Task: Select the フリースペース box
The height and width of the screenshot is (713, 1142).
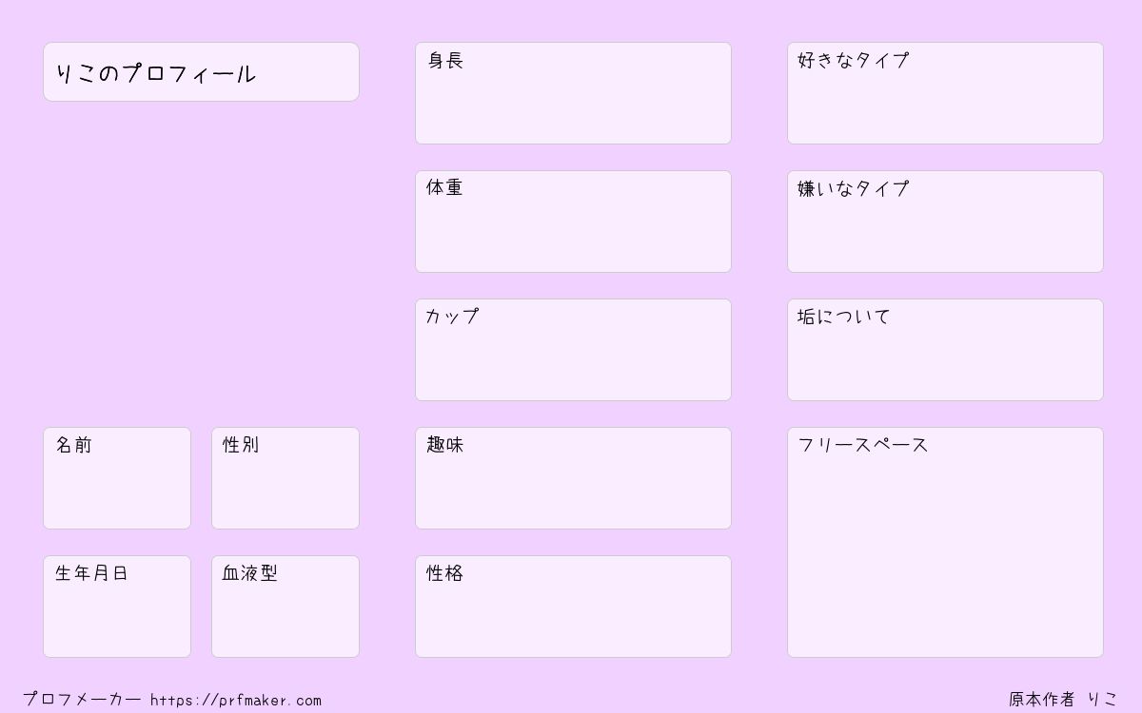Action: click(x=945, y=542)
